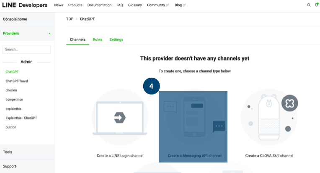This screenshot has width=320, height=173.
Task: Click the LINE Login laptop illustration
Action: pos(120,117)
